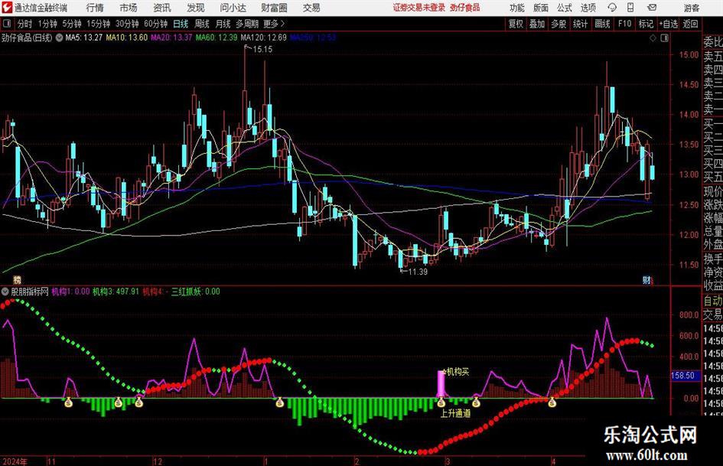Open the 行情 menu
The height and width of the screenshot is (466, 723).
[x=95, y=8]
